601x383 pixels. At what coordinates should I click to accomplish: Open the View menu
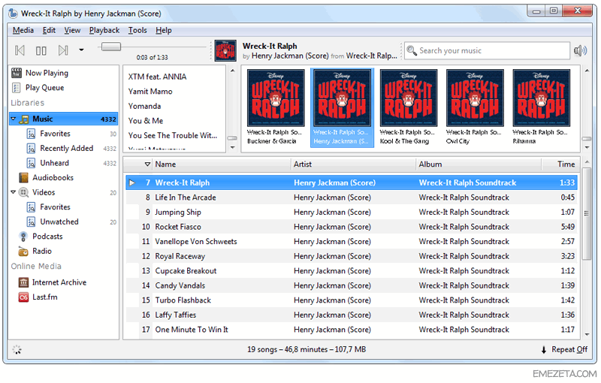pyautogui.click(x=72, y=30)
